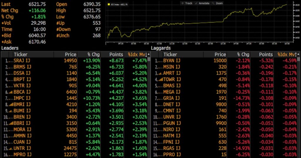The width and height of the screenshot is (301, 158).
Task: Select the BRMS IJ leader row
Action: [74, 67]
